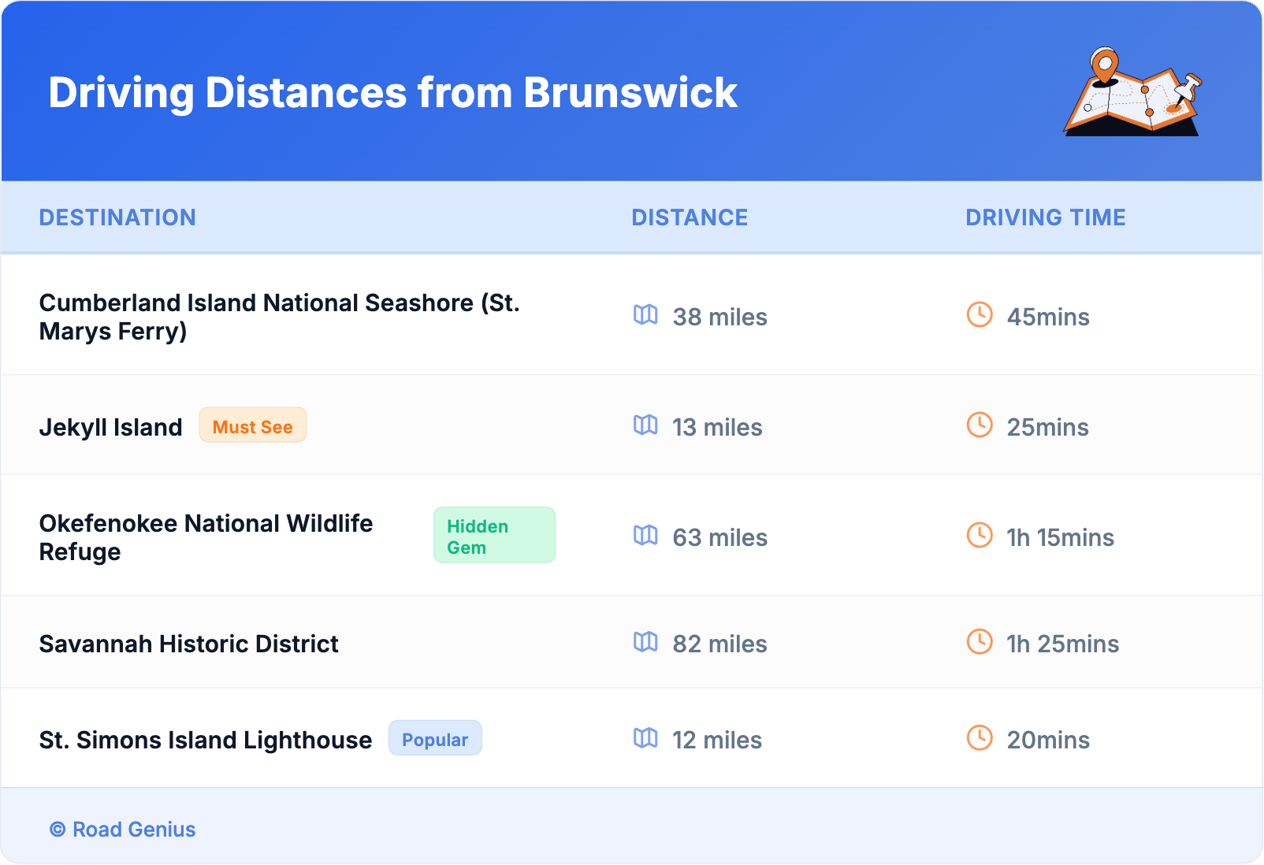Click the Destination column header
Viewport: 1264px width, 865px height.
117,217
